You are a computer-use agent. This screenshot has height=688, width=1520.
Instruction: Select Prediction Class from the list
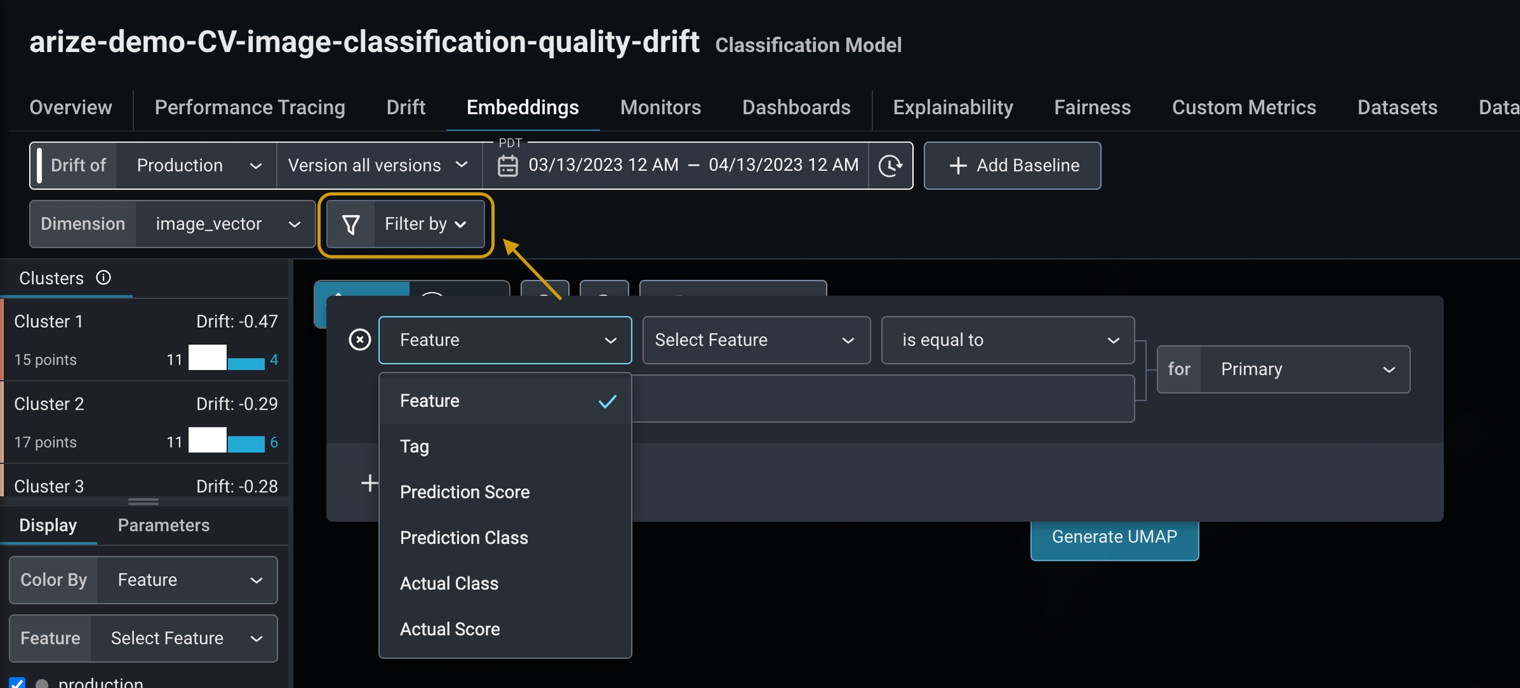[464, 538]
